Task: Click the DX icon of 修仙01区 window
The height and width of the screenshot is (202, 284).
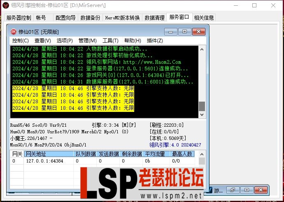Action: coord(14,32)
